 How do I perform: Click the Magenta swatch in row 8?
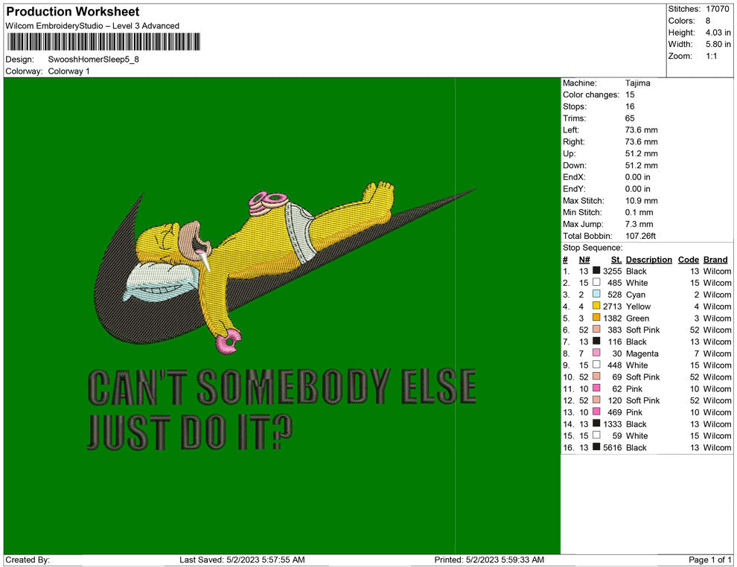point(596,353)
